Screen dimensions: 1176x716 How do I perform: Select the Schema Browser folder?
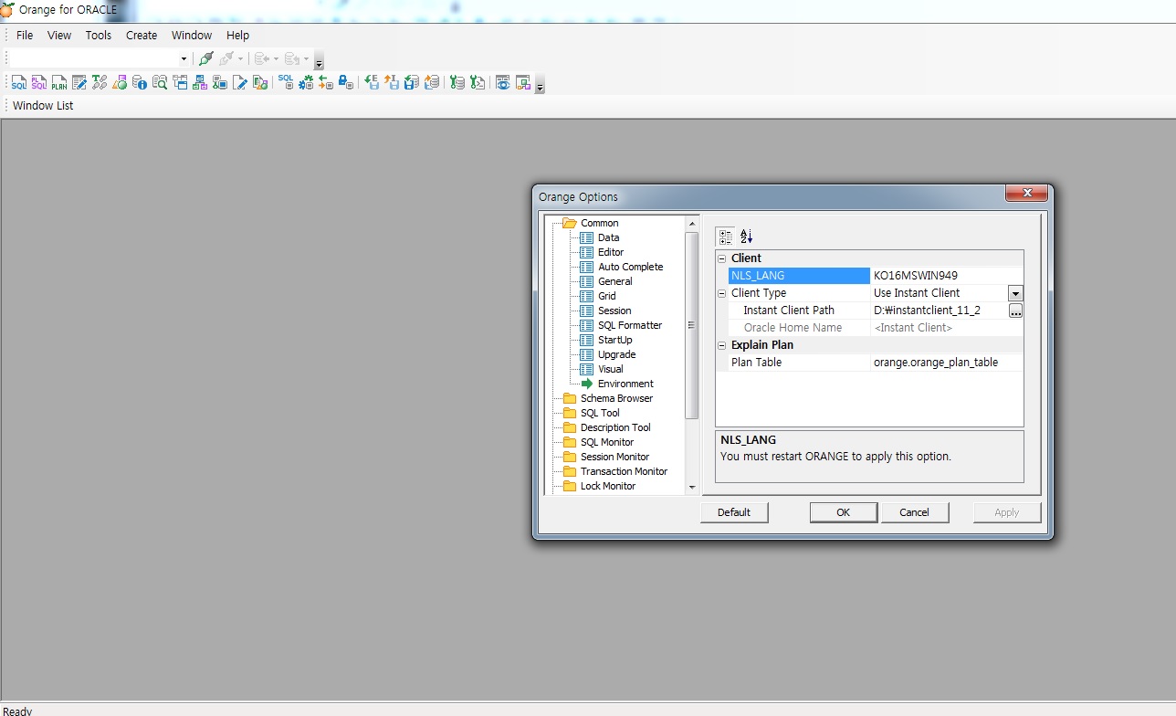[x=616, y=398]
